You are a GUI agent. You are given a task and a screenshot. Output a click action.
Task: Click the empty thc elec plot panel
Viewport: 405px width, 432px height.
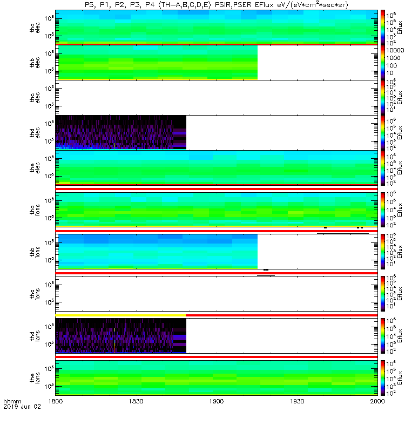tap(217, 98)
